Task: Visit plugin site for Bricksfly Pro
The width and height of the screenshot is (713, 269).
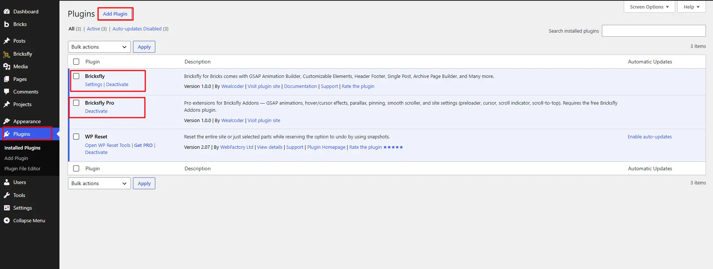Action: (x=264, y=121)
